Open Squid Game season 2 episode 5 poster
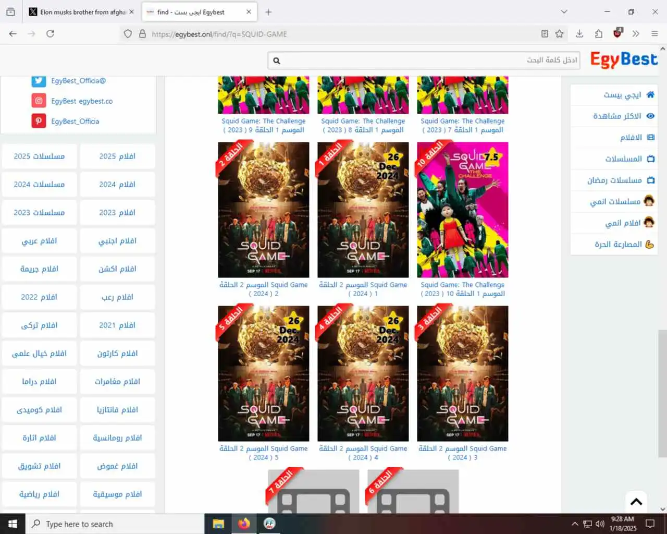Image resolution: width=667 pixels, height=534 pixels. click(x=264, y=373)
